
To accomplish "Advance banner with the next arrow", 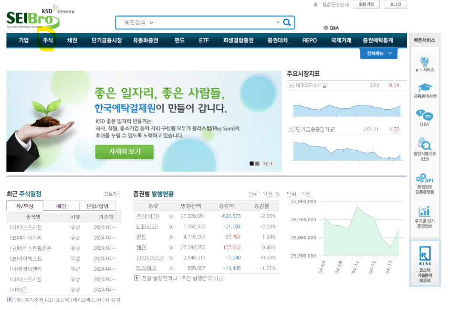I will coord(272,164).
